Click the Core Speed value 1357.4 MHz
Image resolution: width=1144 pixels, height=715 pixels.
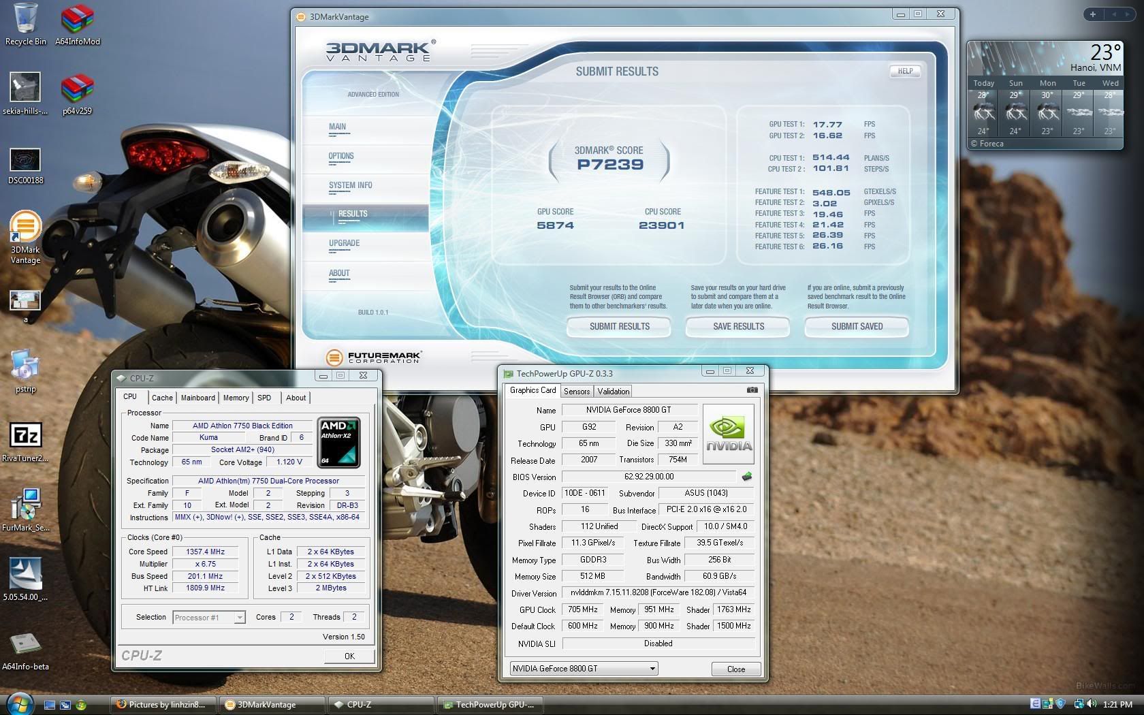pos(205,552)
